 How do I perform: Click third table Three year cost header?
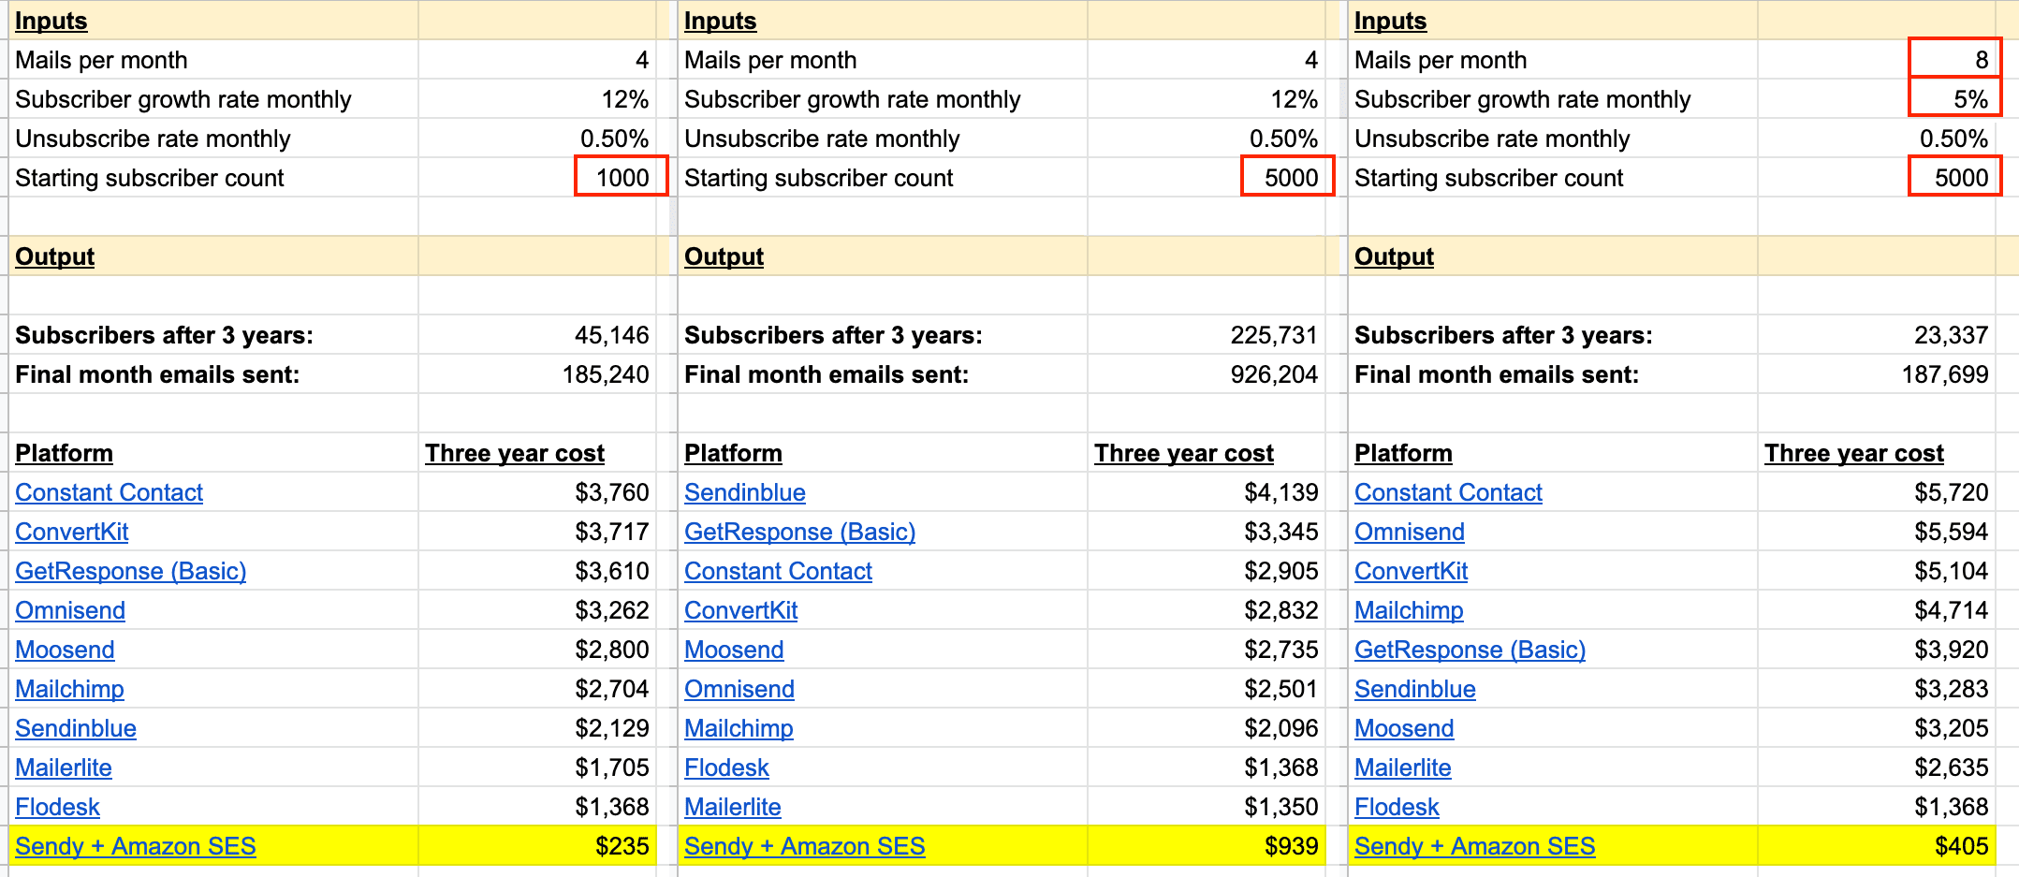(x=1854, y=453)
